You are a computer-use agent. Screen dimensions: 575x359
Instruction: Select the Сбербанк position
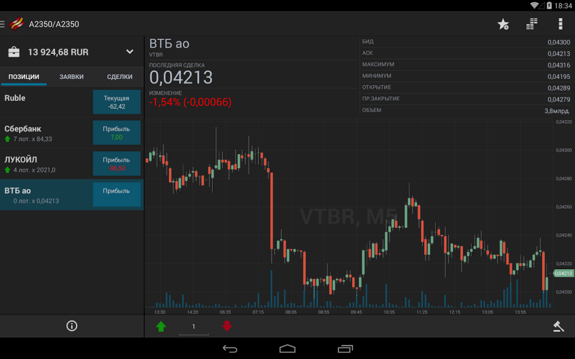click(72, 133)
